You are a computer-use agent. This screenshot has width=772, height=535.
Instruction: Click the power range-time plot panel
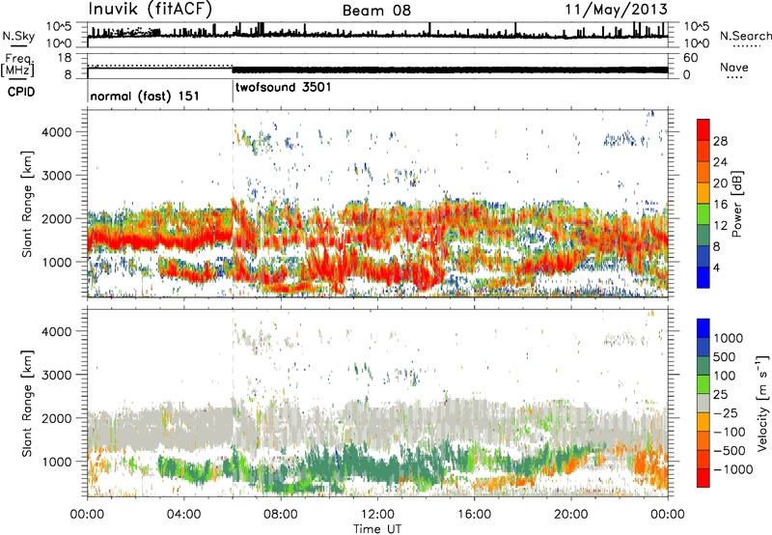coord(377,204)
